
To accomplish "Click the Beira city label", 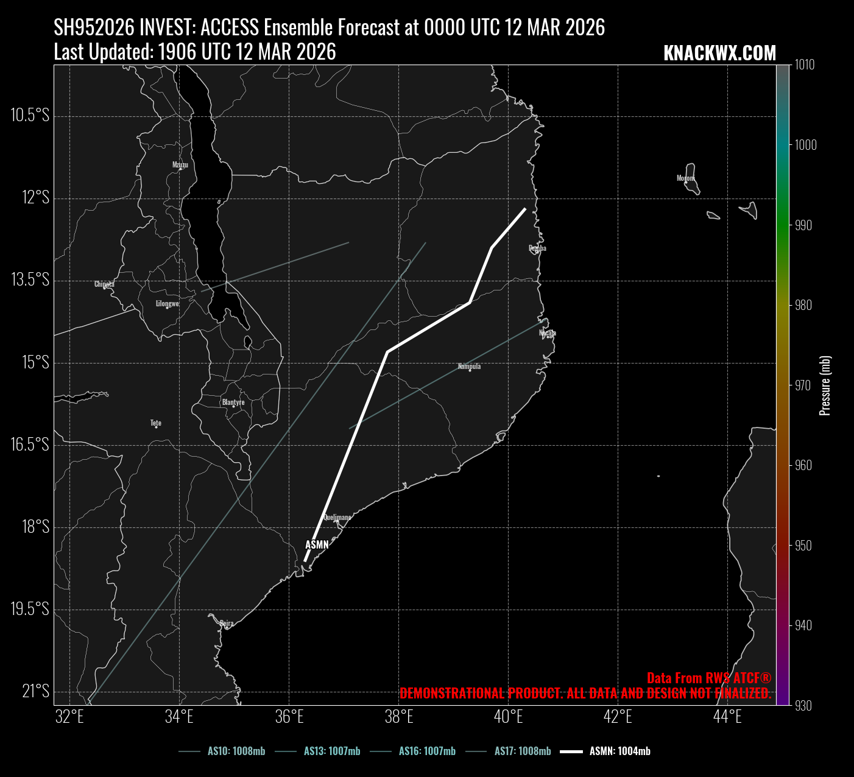I will (x=227, y=623).
